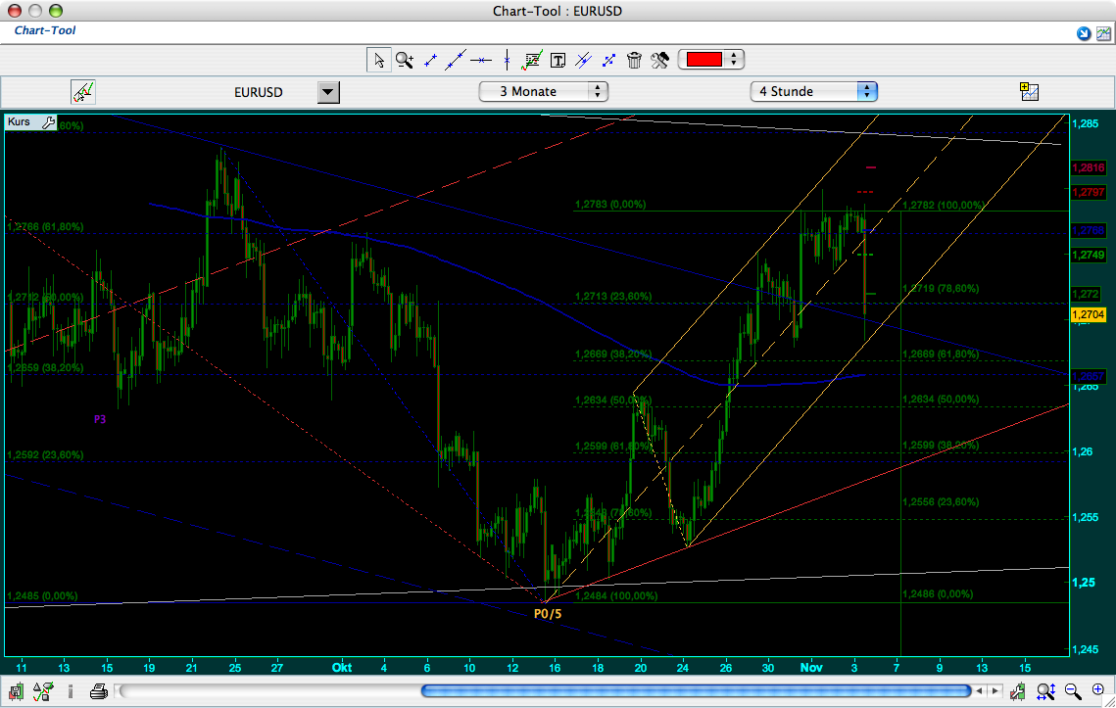
Task: Click the 1,2484 (100,00%) Fibonacci label
Action: [x=616, y=595]
